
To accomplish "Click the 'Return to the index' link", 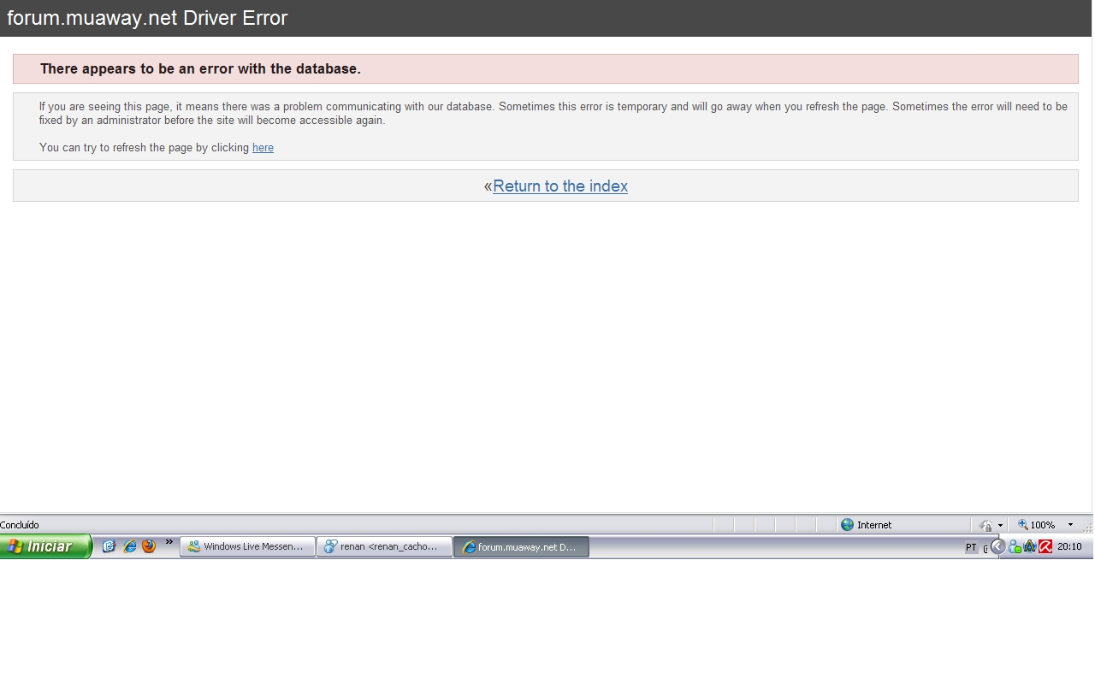I will 559,186.
